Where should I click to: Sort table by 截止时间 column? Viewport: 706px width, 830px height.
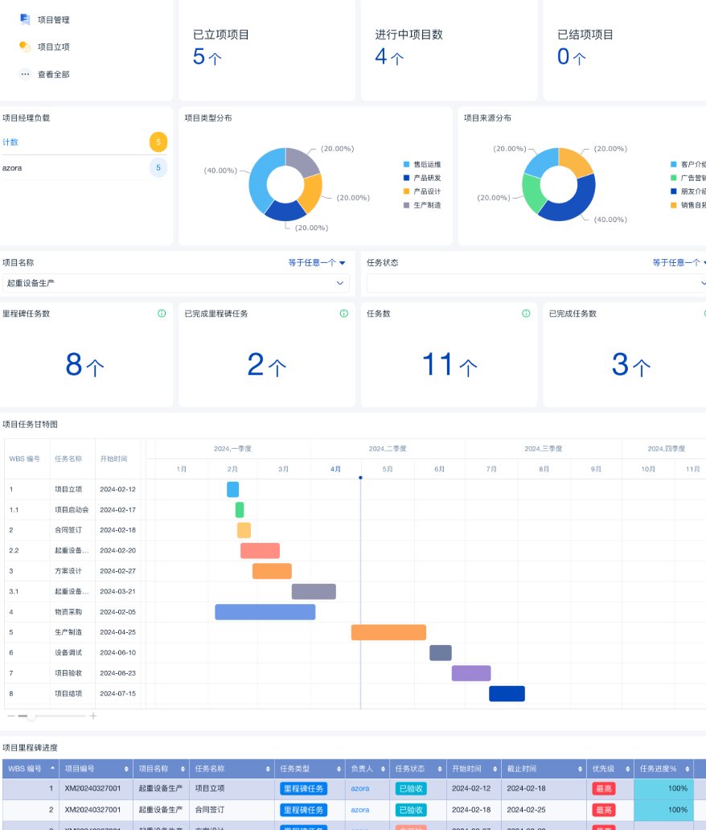click(x=580, y=769)
